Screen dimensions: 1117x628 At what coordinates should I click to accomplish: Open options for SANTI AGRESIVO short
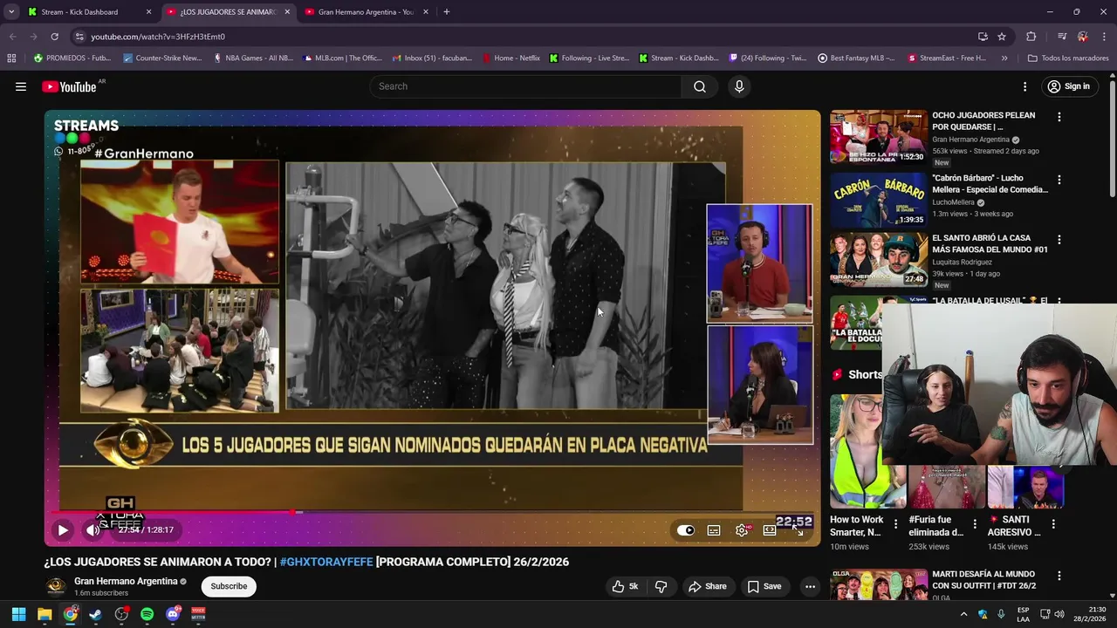1053,524
